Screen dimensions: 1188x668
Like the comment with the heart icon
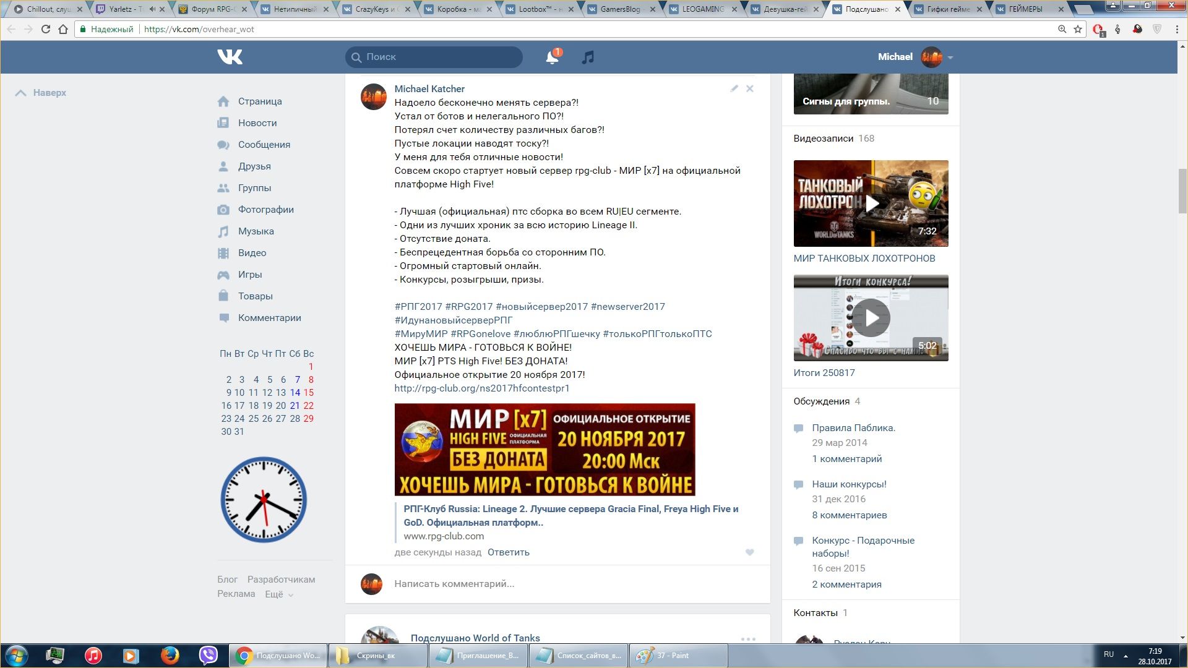click(749, 552)
